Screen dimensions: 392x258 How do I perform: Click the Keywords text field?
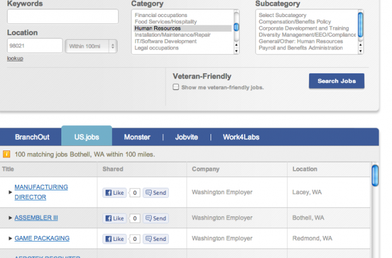tap(63, 16)
